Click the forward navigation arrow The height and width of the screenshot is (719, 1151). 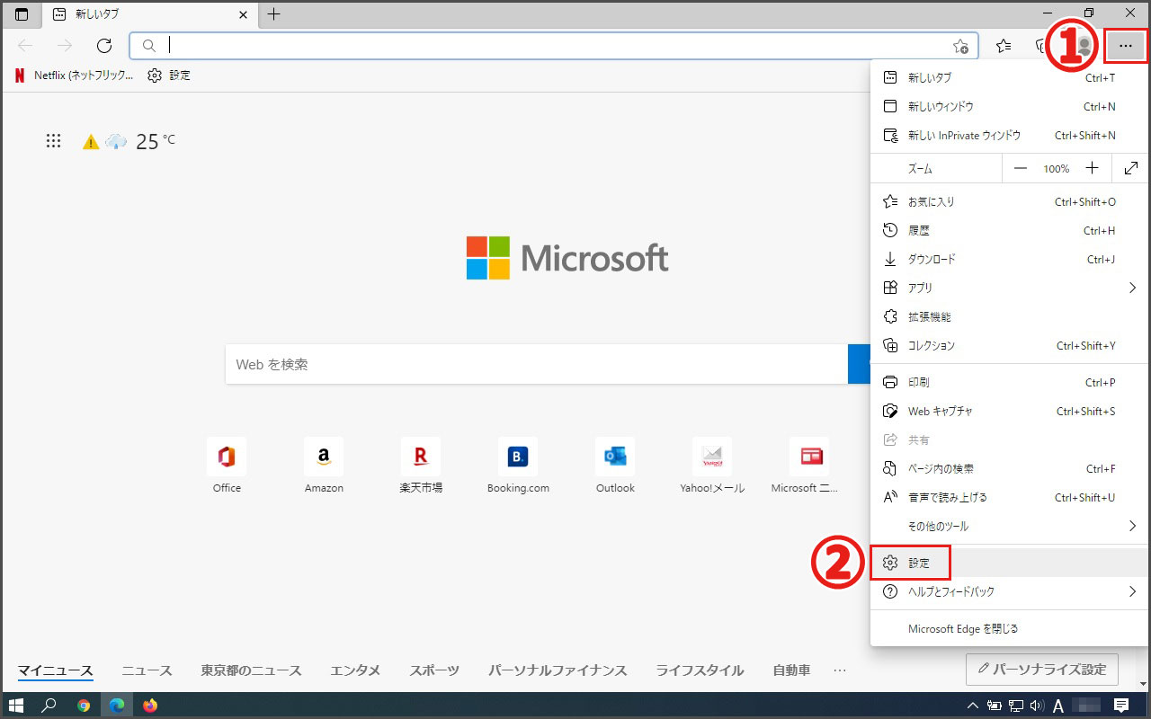click(x=65, y=45)
